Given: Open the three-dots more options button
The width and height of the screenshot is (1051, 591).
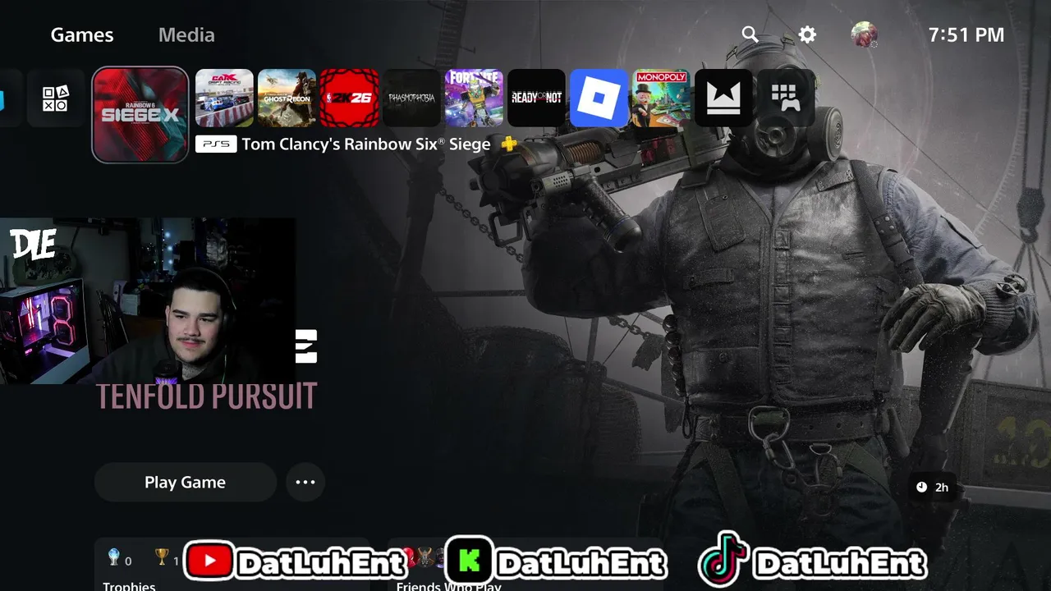Looking at the screenshot, I should coord(305,482).
